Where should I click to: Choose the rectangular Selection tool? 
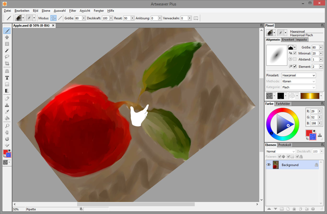7,44
